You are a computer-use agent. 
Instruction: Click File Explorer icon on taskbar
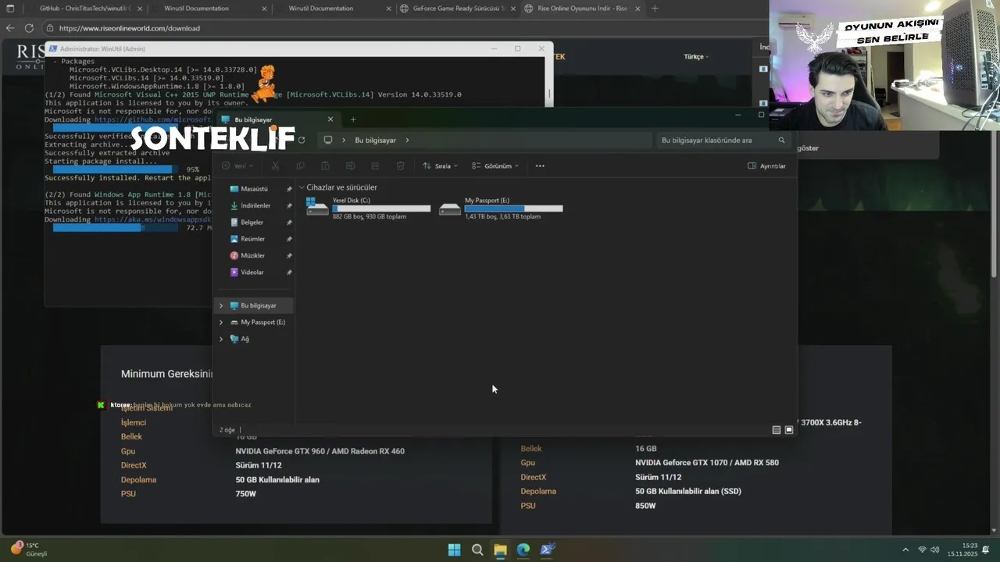tap(500, 550)
